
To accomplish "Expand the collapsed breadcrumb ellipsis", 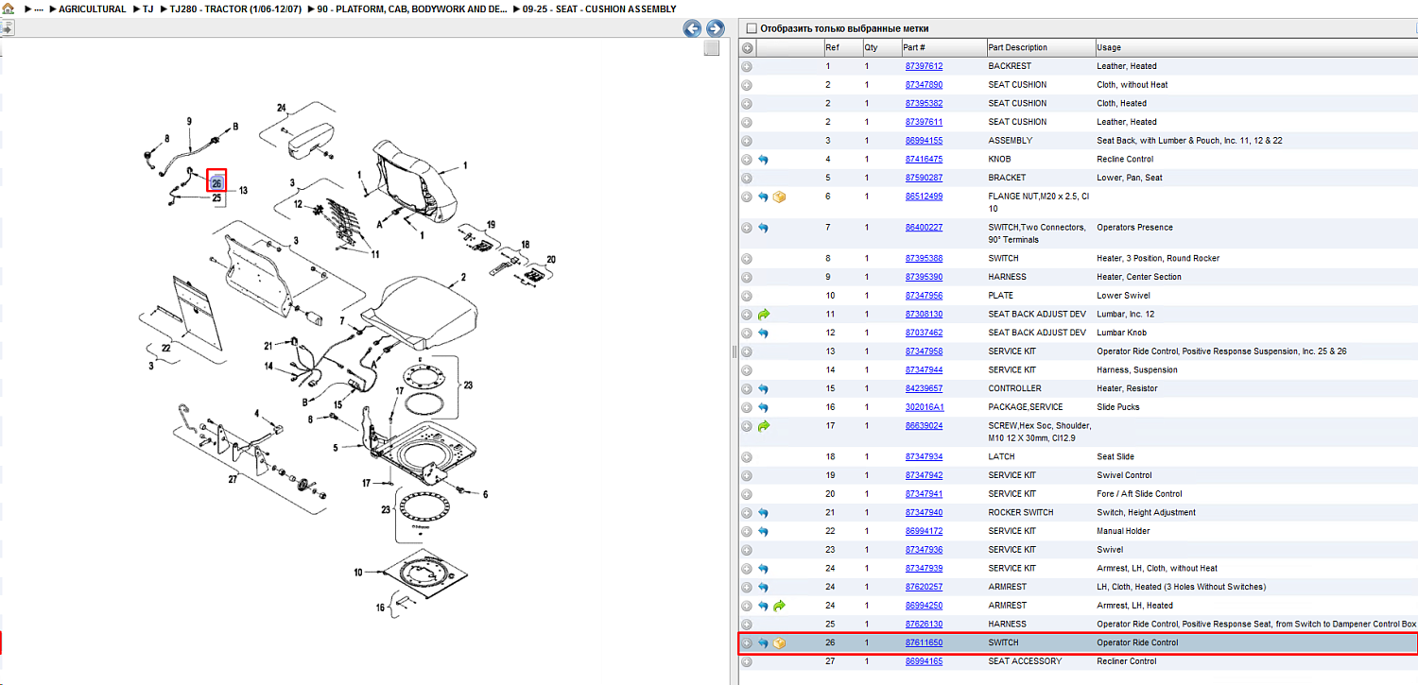I will coord(38,9).
